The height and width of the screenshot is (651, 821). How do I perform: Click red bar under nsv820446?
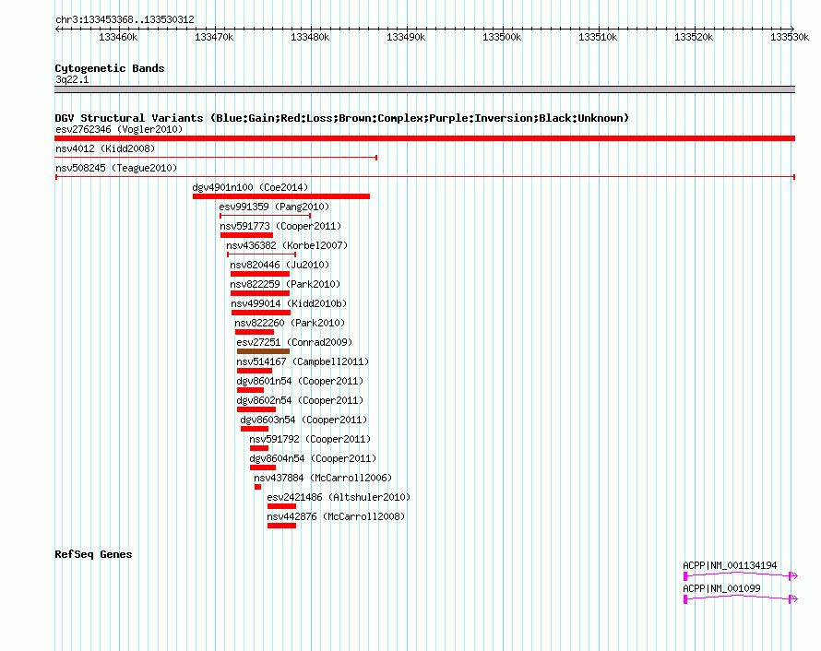click(x=260, y=274)
